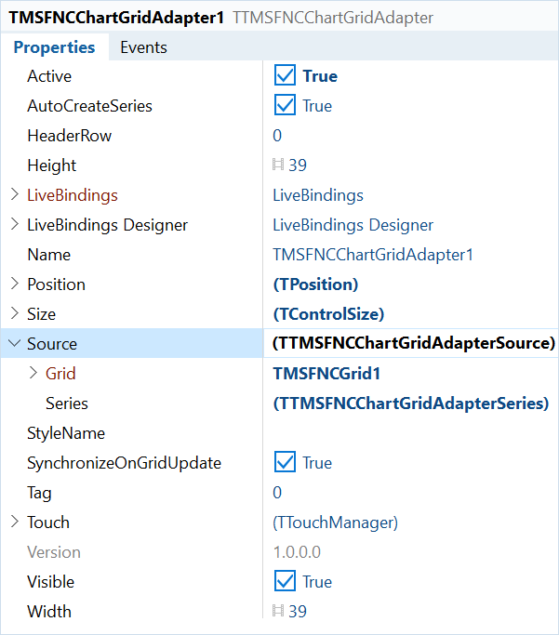The width and height of the screenshot is (559, 635).
Task: Click the Name value TMSFNCChartGridAdapter1
Action: 373,255
